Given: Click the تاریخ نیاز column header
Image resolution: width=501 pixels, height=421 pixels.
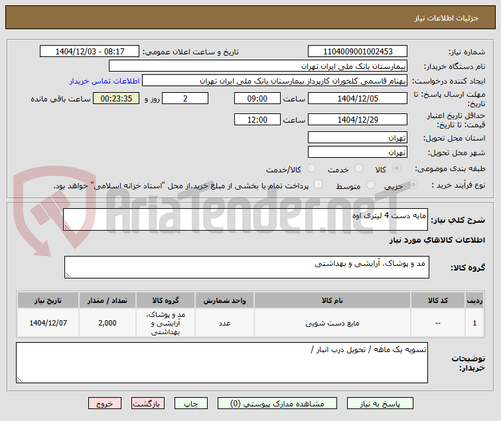Looking at the screenshot, I should pyautogui.click(x=48, y=300).
